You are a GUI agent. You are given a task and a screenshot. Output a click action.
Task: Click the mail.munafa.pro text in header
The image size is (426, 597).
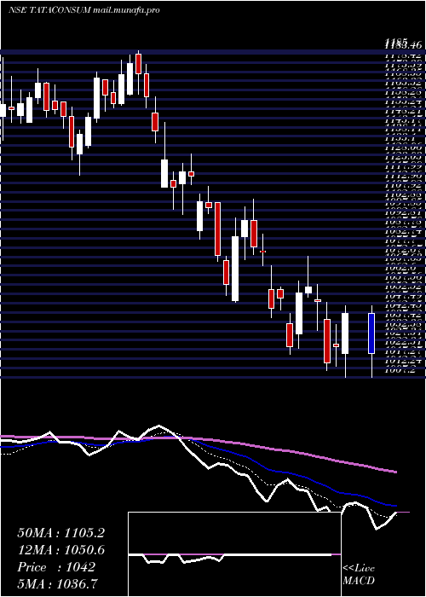pos(126,10)
